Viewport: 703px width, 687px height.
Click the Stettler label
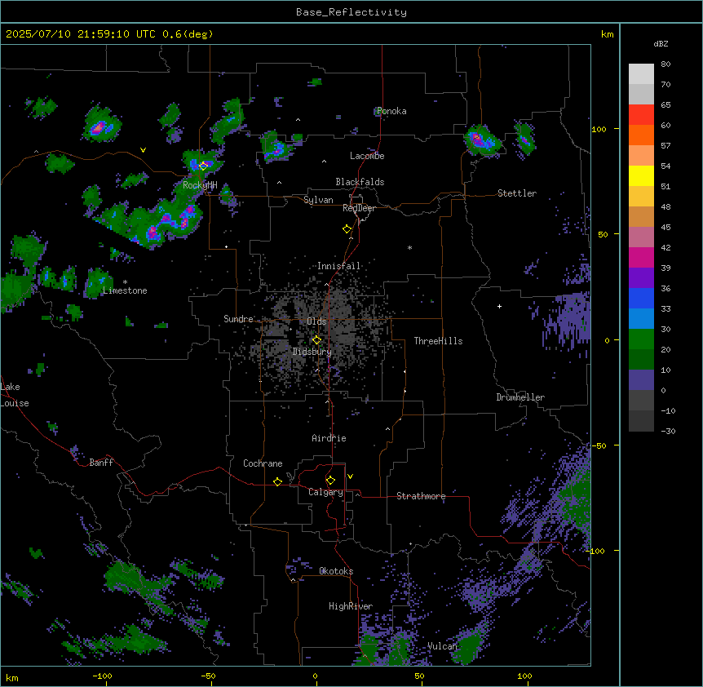517,193
